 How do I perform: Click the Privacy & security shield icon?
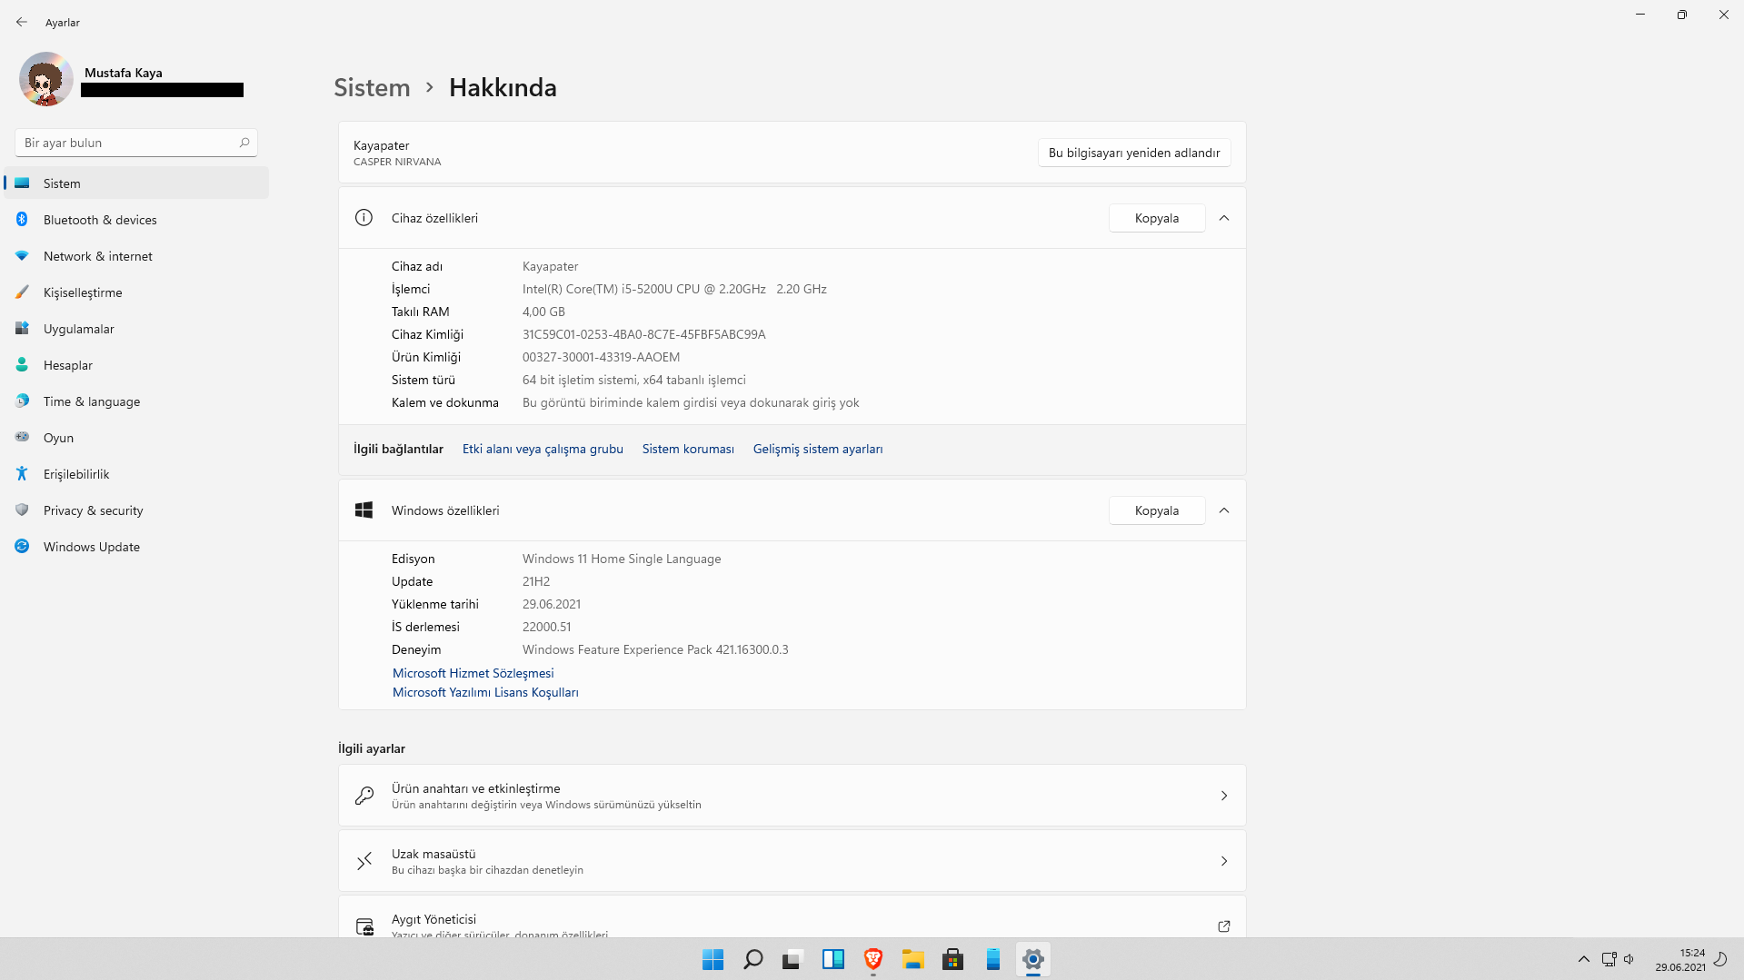click(x=22, y=510)
